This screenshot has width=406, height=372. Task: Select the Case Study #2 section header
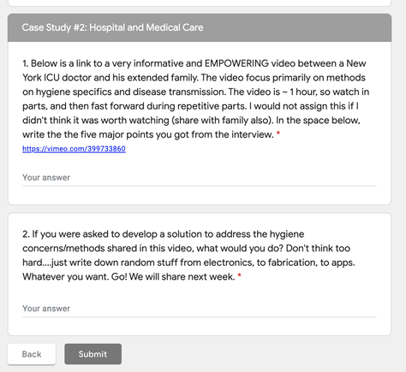point(200,27)
